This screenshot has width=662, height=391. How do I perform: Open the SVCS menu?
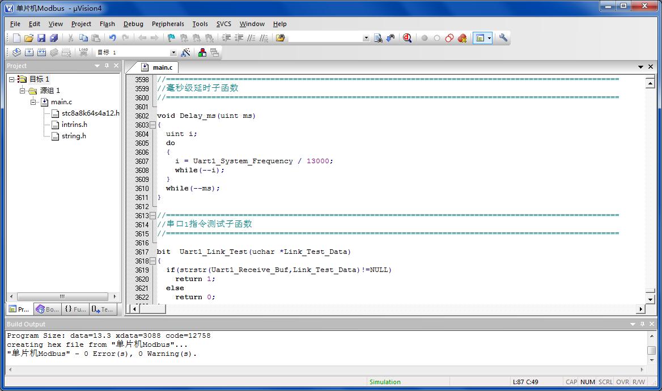pyautogui.click(x=224, y=24)
